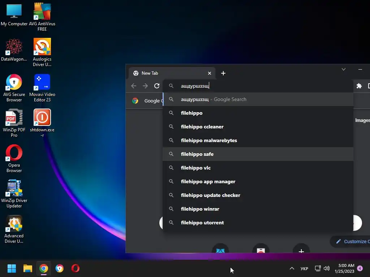
Task: Choose 'filehippo ccleaner' suggestion
Action: tap(258, 127)
